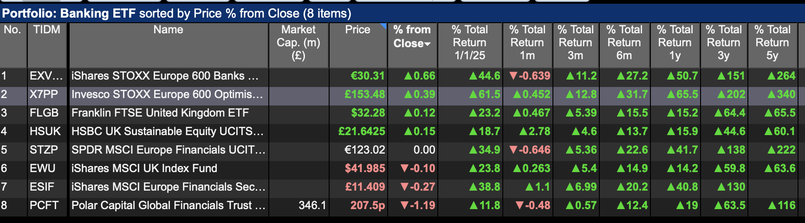Sort by % Total Return 1m header
This screenshot has height=223, width=805.
(527, 45)
